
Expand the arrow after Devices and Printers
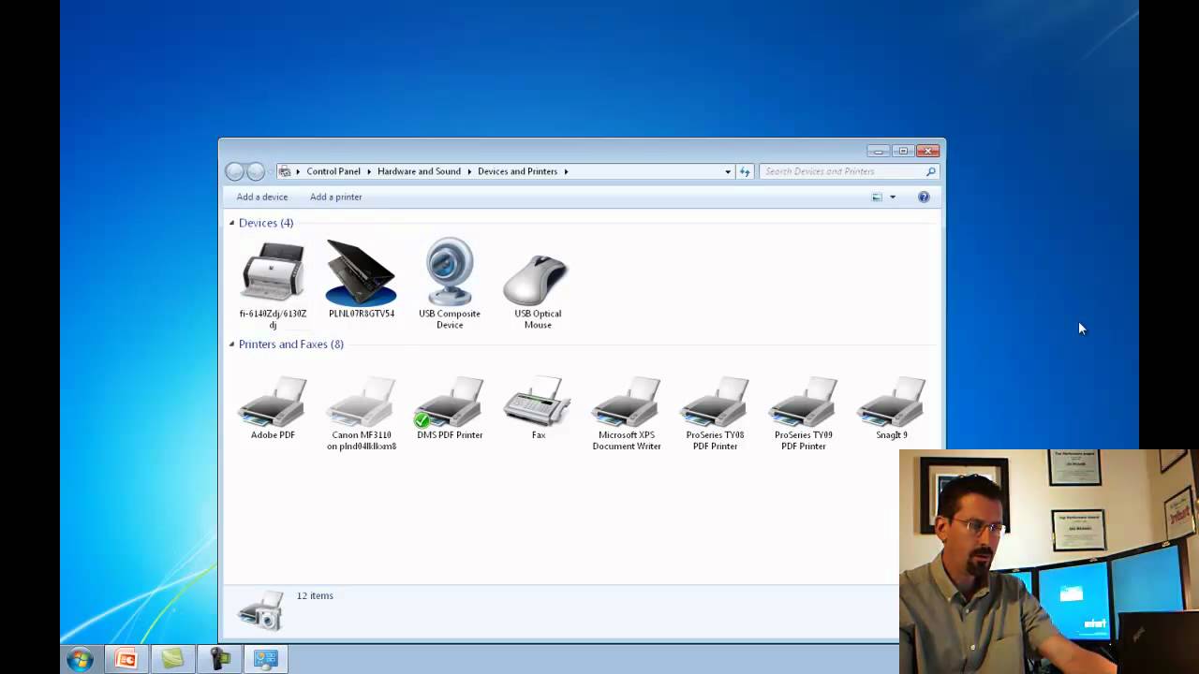click(566, 171)
